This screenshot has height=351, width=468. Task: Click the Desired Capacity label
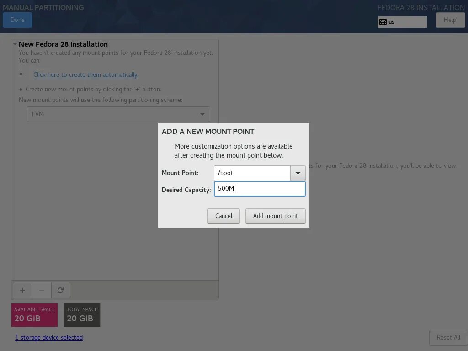[186, 190]
